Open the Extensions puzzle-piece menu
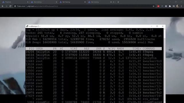Viewport: 184px width, 103px height. click(170, 6)
